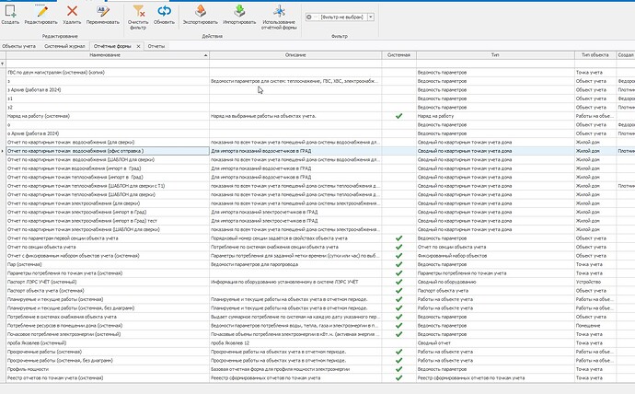Select the з Архив (работал в 2024) row
Viewport: 635px width, 394px height.
pos(34,90)
